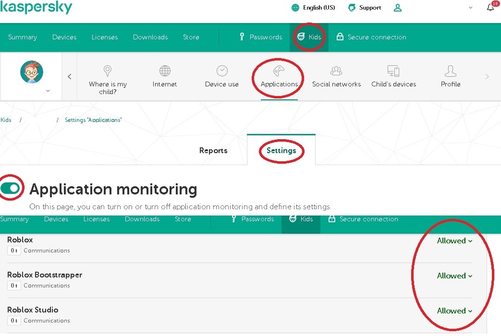Click the Secure connection label in top navigation
The image size is (501, 336).
[x=377, y=37]
